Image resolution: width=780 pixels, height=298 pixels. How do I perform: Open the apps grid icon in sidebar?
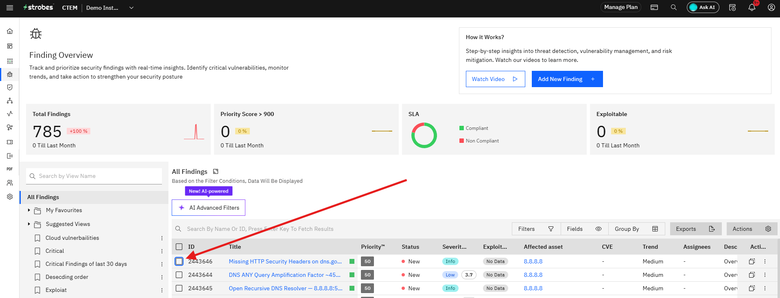tap(10, 61)
